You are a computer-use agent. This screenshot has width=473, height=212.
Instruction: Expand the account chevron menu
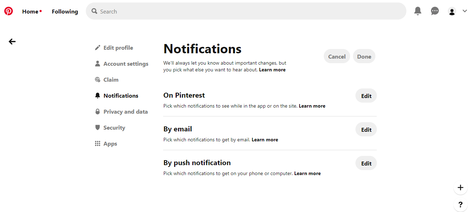click(x=465, y=11)
